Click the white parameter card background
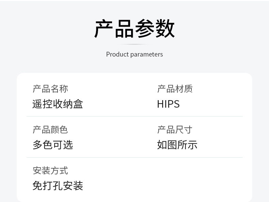Screen dimensions: 269x202 tap(134, 138)
